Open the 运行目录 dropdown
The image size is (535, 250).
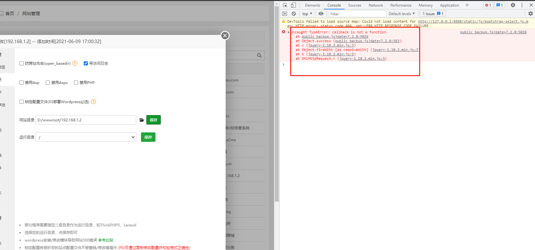[x=86, y=137]
